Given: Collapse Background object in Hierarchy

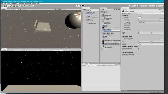Looking at the screenshot, I should pos(85,21).
